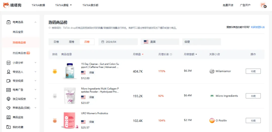Click the 独立站投放 target icon
This screenshot has width=272, height=132.
click(x=9, y=99)
